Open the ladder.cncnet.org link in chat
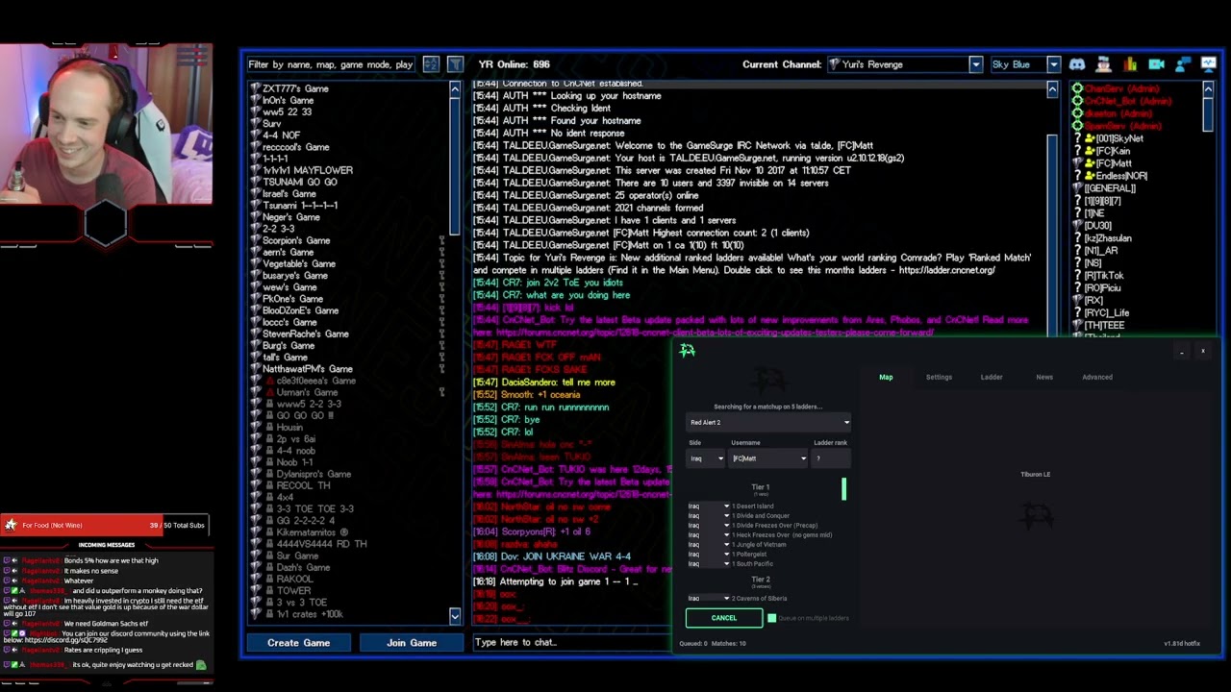The height and width of the screenshot is (692, 1231). 947,270
